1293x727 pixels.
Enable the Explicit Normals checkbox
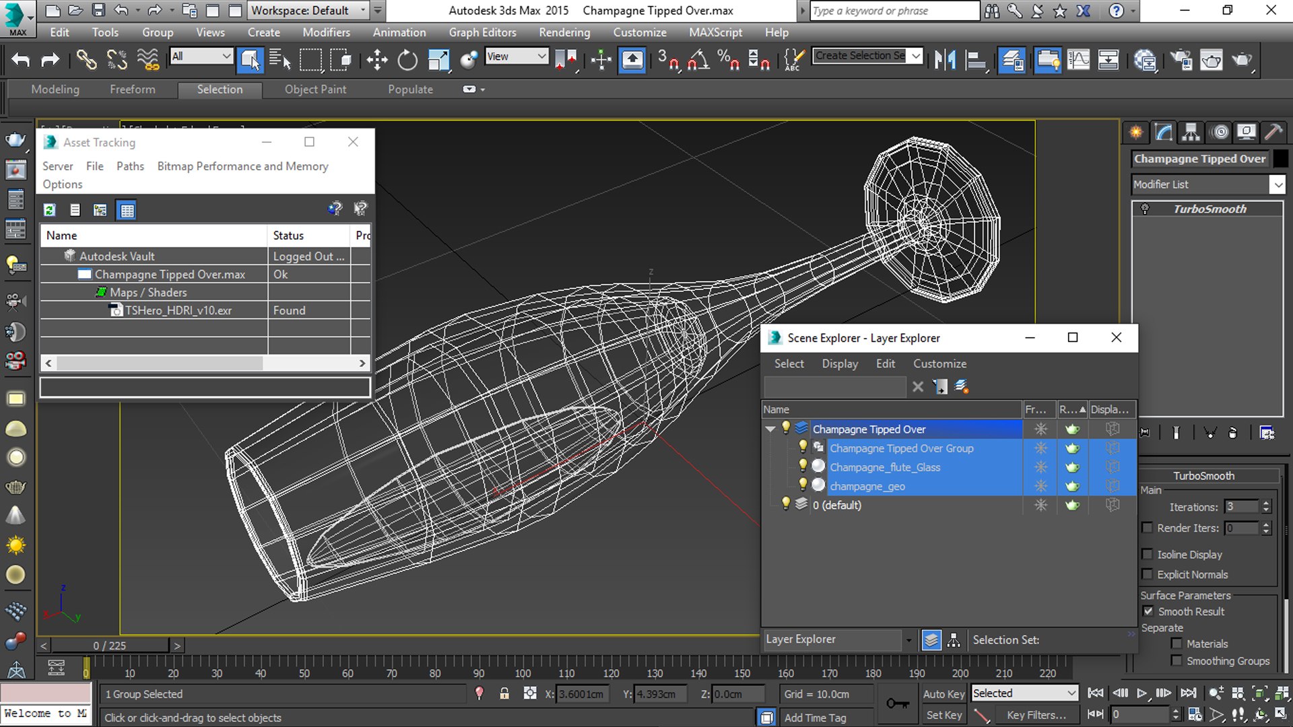pos(1148,574)
